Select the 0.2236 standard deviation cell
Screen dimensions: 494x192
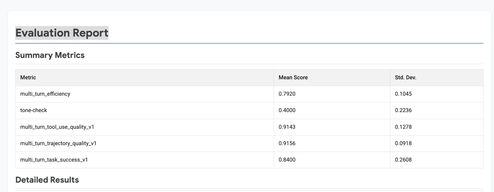[x=403, y=110]
